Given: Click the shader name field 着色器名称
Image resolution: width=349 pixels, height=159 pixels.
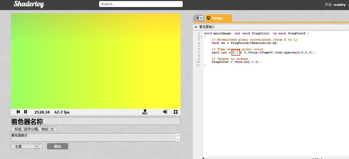Looking at the screenshot, I should (x=96, y=121).
